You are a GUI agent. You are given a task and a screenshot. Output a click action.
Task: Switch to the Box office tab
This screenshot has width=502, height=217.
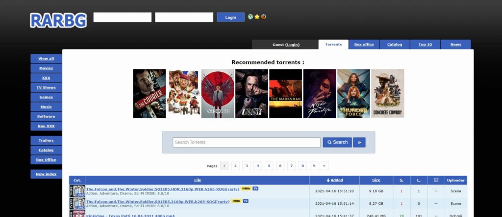[x=364, y=44]
